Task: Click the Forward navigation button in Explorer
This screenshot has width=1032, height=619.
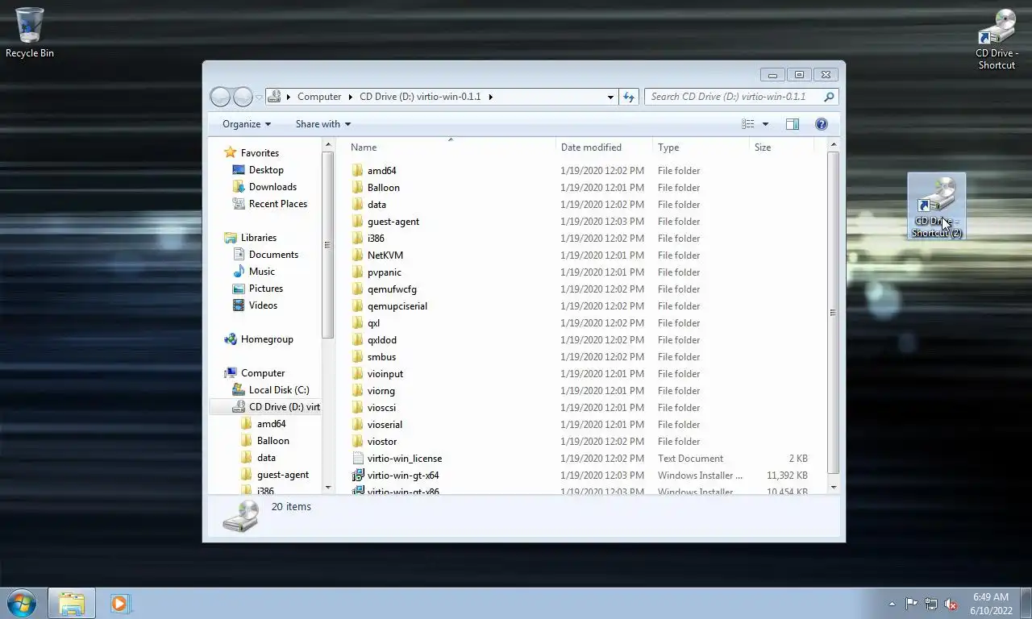Action: point(243,97)
